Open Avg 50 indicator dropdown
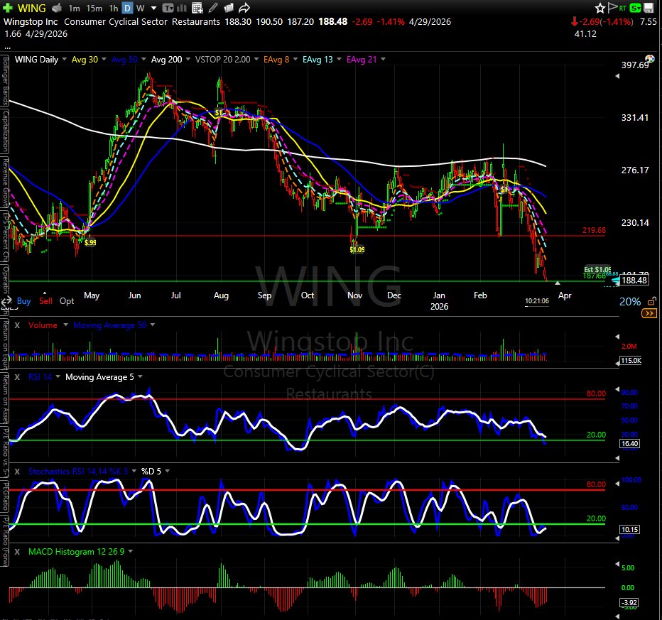Viewport: 662px width, 620px height. [x=143, y=59]
